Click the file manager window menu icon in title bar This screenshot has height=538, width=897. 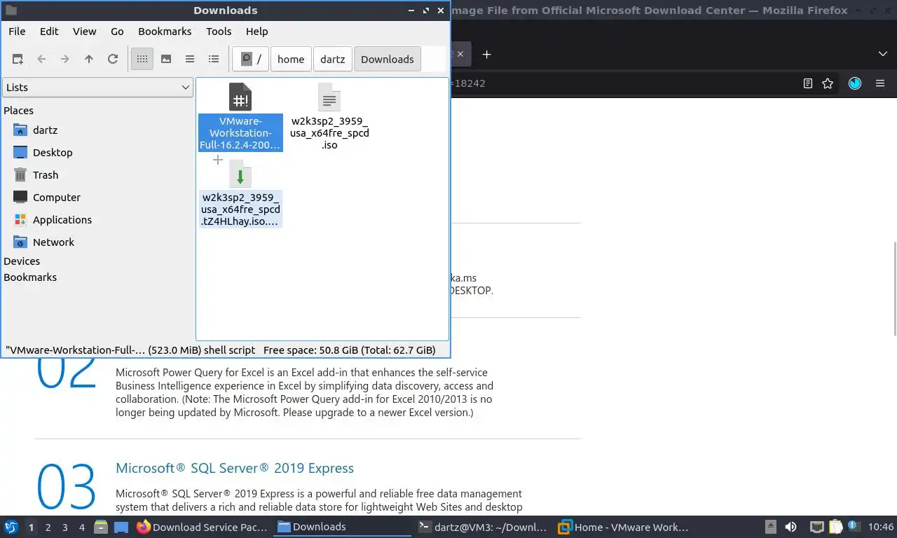11,11
